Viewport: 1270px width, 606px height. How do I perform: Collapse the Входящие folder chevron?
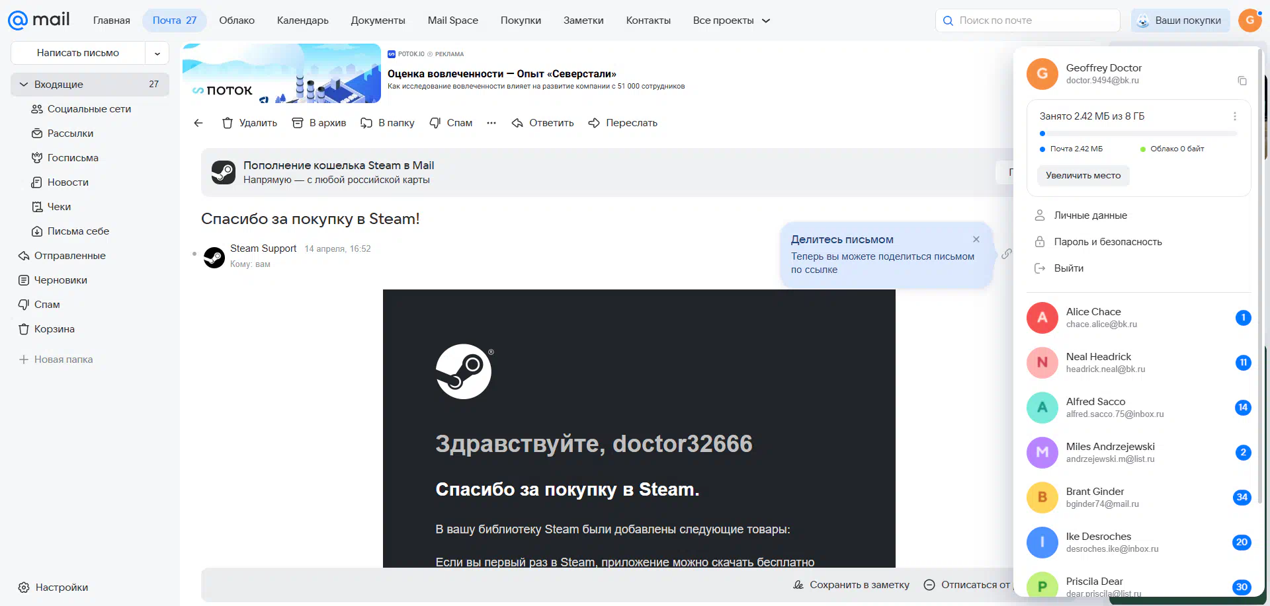pos(24,85)
